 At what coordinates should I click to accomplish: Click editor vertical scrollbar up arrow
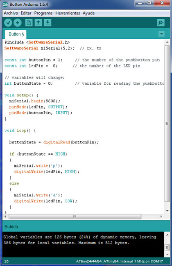coord(167,42)
